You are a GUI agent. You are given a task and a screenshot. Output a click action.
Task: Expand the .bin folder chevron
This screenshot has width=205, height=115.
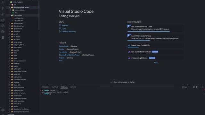point(10,4)
